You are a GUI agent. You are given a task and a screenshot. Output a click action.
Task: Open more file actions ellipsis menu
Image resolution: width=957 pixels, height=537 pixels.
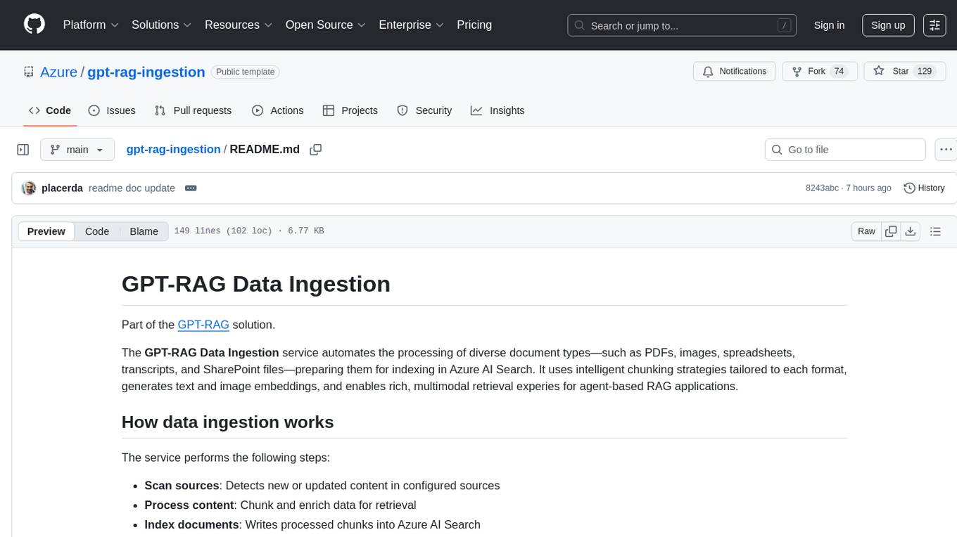pyautogui.click(x=946, y=150)
